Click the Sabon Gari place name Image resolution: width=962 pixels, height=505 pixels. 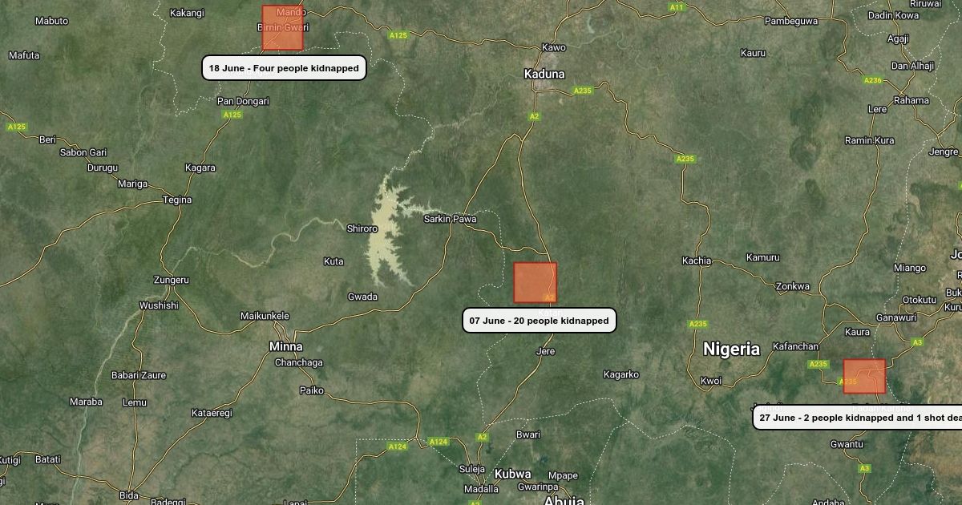83,152
